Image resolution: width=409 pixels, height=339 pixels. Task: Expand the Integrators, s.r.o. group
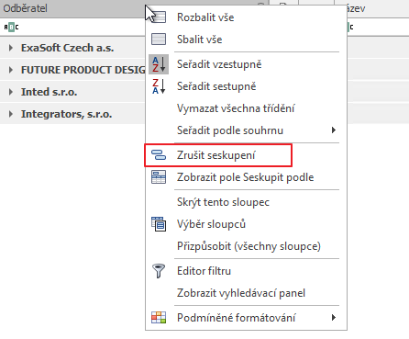[x=11, y=114]
